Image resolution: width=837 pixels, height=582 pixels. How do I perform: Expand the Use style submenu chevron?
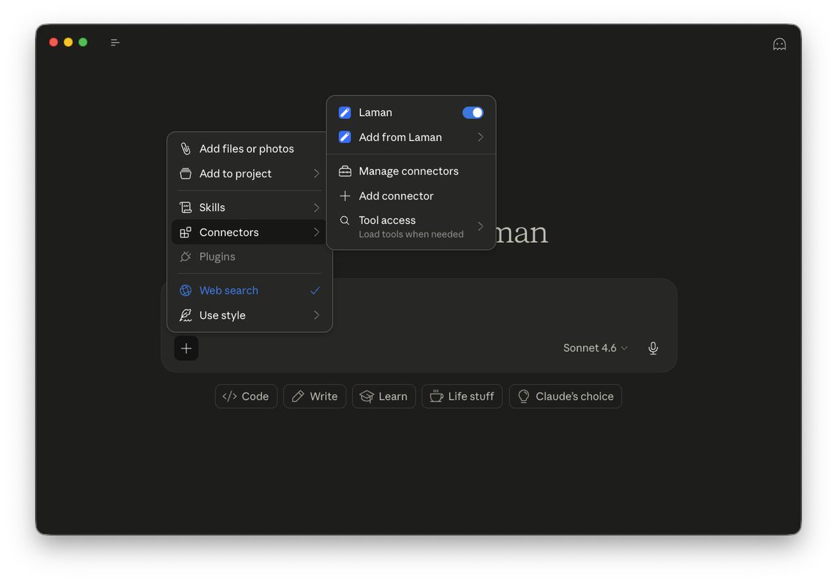316,315
